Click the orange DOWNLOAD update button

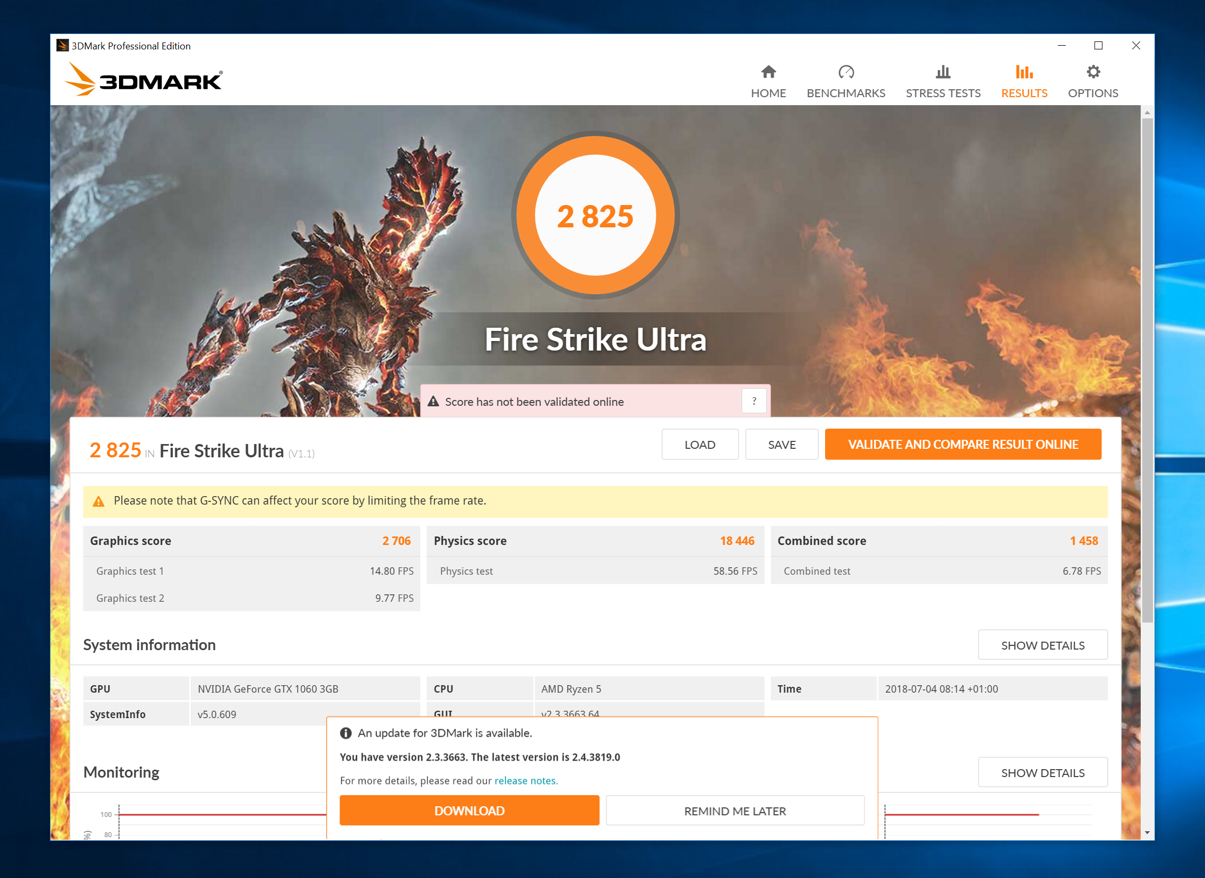tap(469, 811)
